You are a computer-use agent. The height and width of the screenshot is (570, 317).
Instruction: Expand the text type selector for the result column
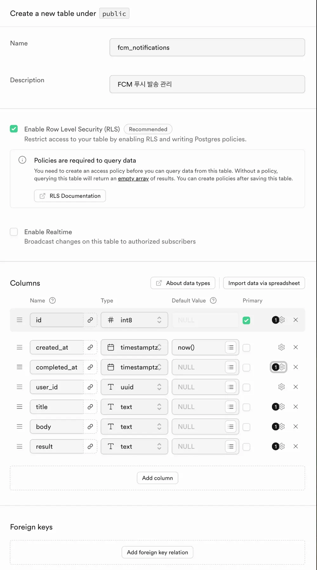coord(134,446)
